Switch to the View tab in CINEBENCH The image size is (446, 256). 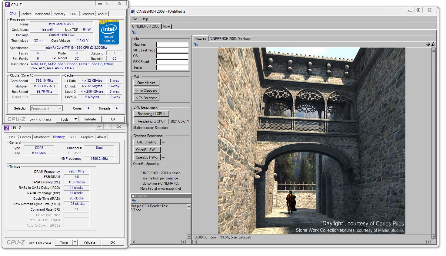point(166,27)
